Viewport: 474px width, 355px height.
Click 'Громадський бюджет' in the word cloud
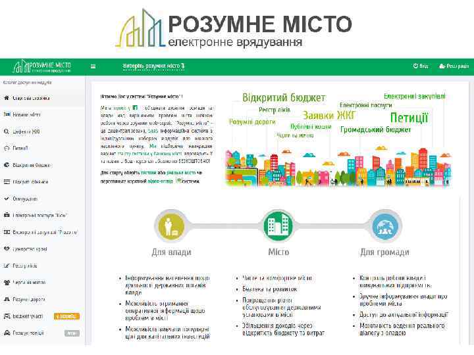point(375,130)
